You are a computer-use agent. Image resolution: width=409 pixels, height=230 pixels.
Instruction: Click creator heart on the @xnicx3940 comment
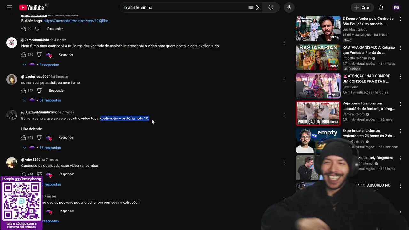pos(49,175)
